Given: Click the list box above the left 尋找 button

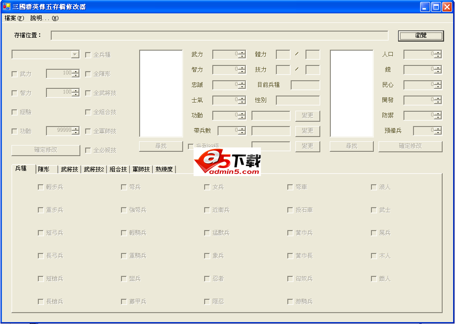Looking at the screenshot, I should (x=161, y=94).
